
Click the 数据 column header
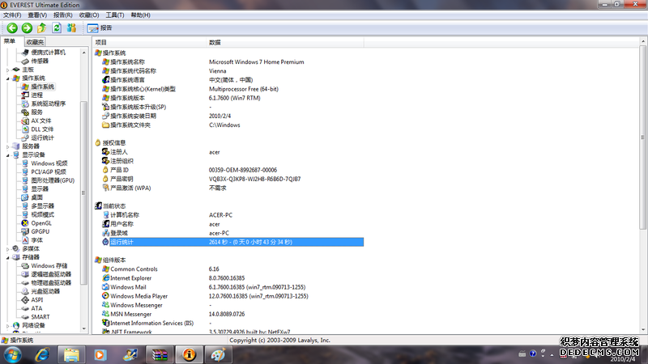click(285, 43)
